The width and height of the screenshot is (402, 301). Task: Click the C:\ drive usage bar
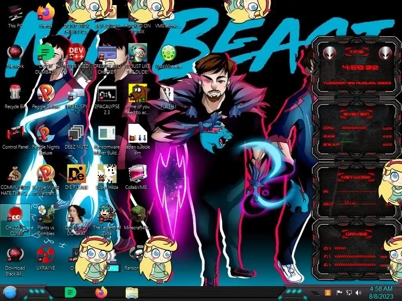click(x=340, y=248)
